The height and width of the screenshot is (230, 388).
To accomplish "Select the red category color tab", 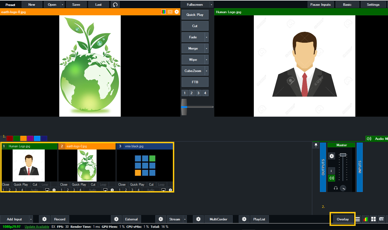I will pyautogui.click(x=10, y=139).
